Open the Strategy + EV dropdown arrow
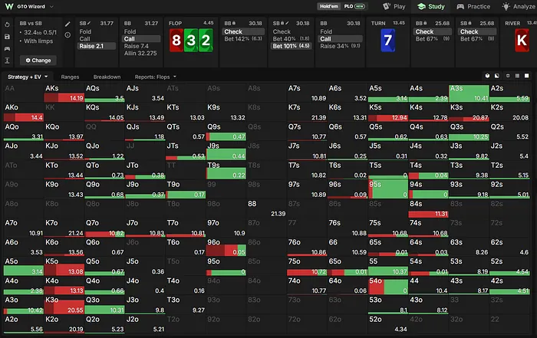The width and height of the screenshot is (537, 338). [x=46, y=77]
